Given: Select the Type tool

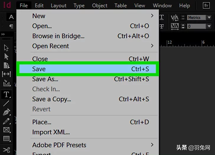Looking at the screenshot, I should (x=6, y=94).
